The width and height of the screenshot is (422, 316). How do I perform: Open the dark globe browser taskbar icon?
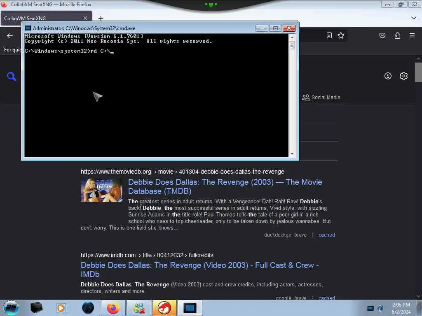click(x=88, y=308)
